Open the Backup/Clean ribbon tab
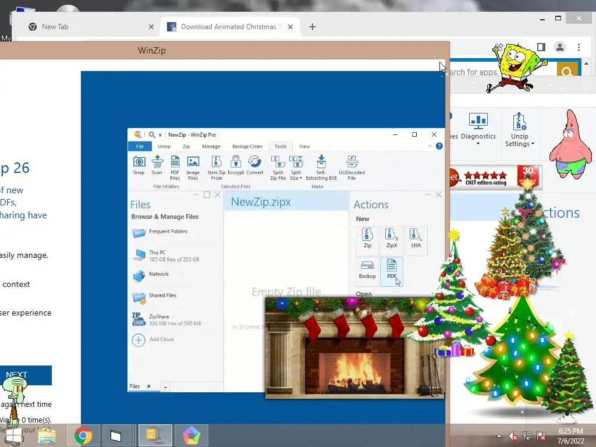596x447 pixels. 247,146
